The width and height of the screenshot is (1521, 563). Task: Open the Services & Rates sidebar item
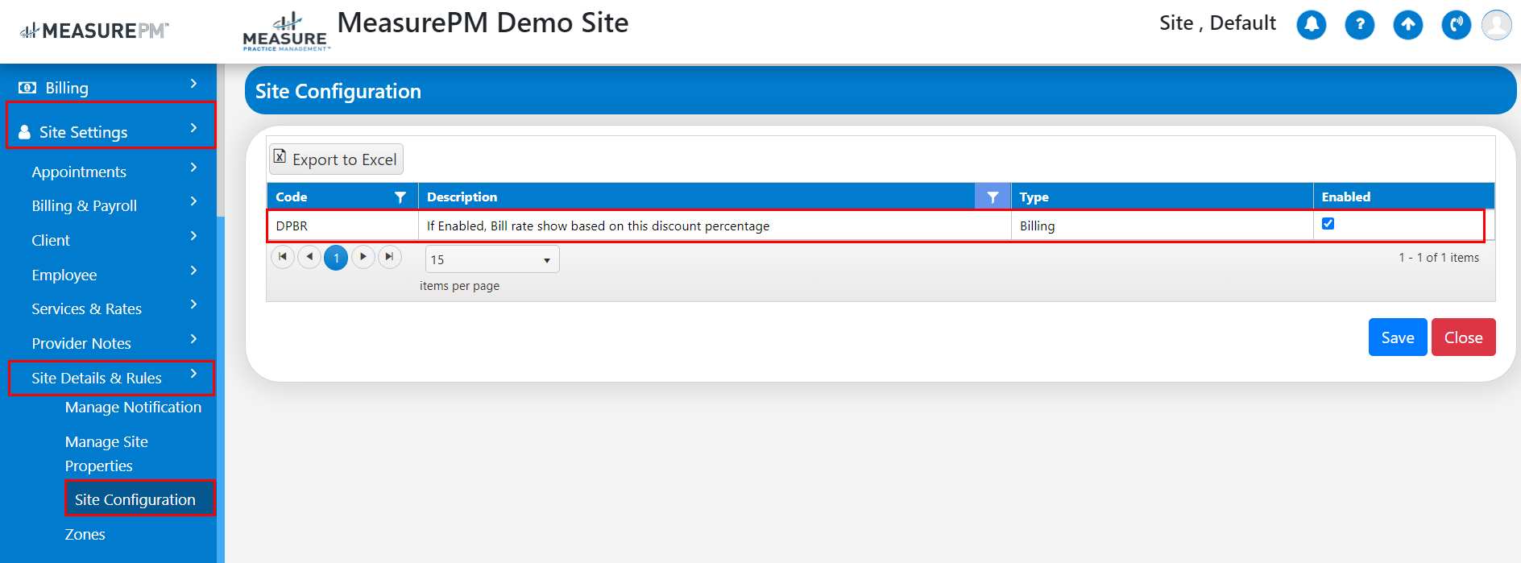click(86, 309)
